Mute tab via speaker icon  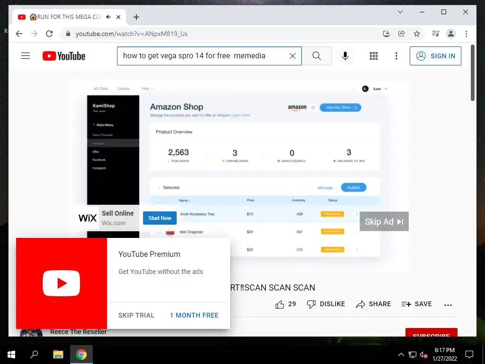click(x=108, y=17)
